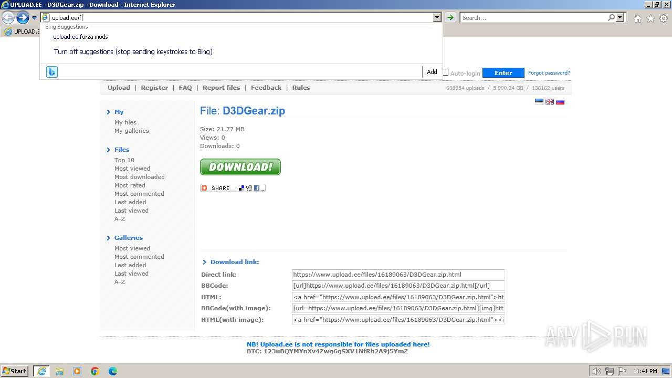672x378 pixels.
Task: Click the BBCode URL field
Action: (x=398, y=286)
